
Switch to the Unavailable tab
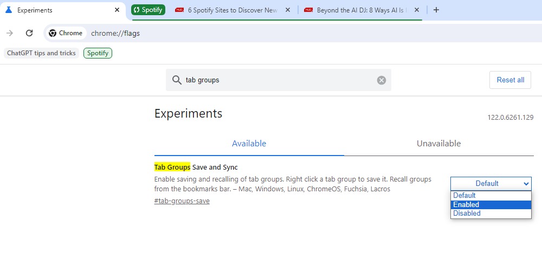coord(438,144)
